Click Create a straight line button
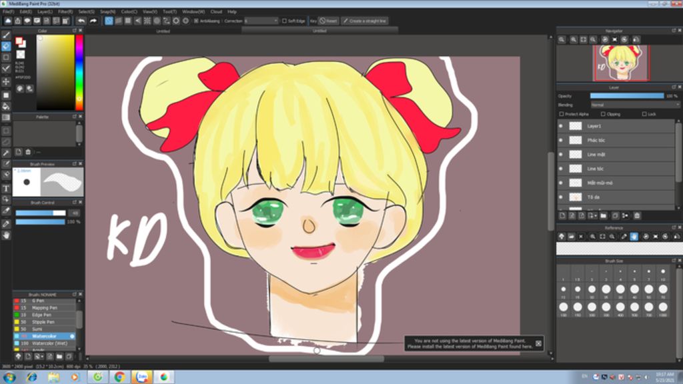The width and height of the screenshot is (683, 384). tap(365, 21)
